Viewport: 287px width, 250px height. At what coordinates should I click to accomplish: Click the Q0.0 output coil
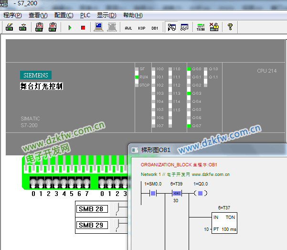point(201,194)
